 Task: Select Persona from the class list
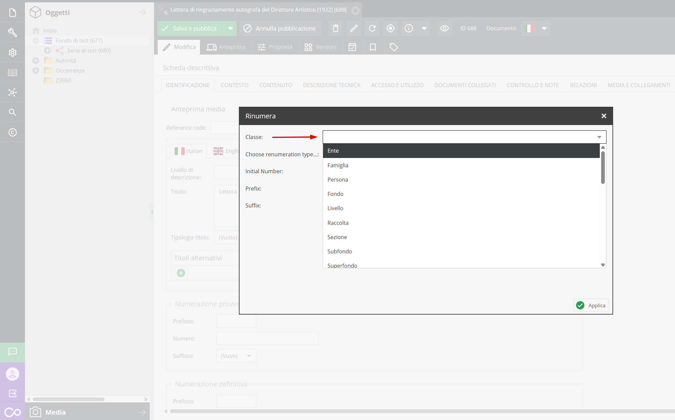coord(338,180)
